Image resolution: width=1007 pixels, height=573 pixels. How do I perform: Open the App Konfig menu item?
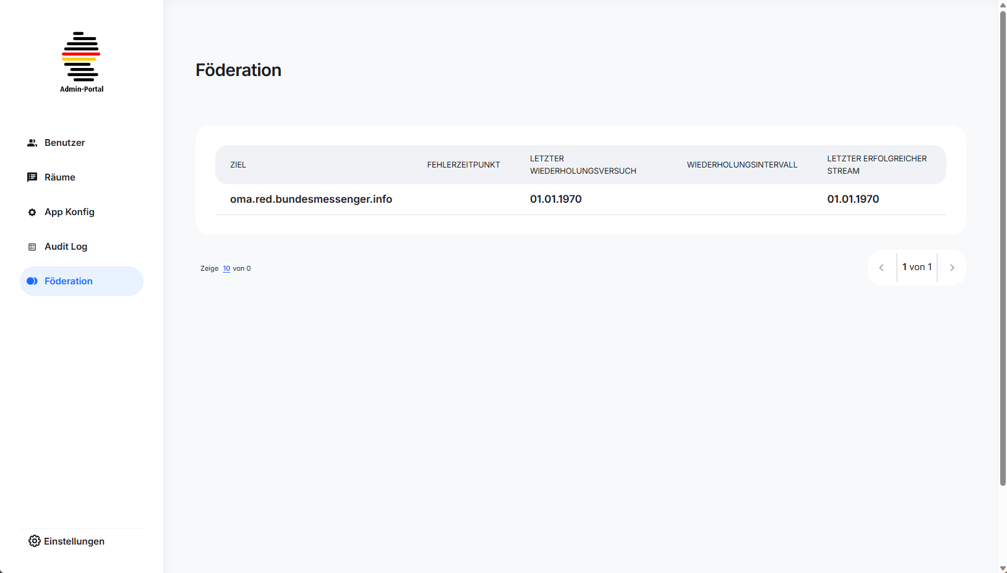pos(82,212)
